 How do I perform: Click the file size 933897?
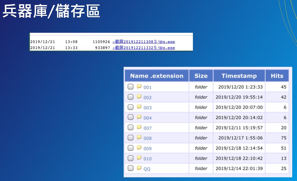pos(103,48)
